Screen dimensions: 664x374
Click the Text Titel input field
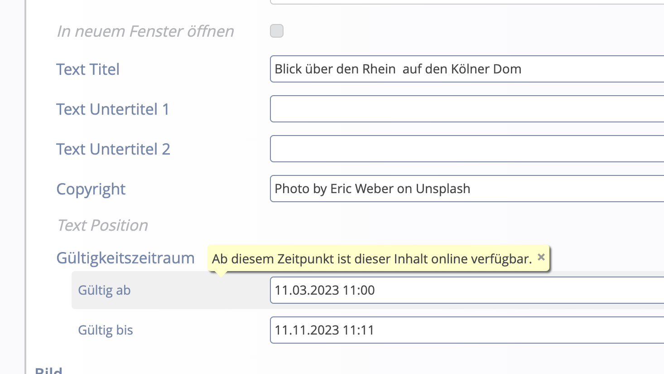tap(408, 69)
